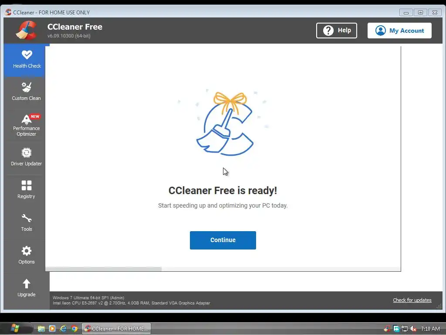Click the CCleaner title bar icon
Image resolution: width=446 pixels, height=335 pixels.
[8, 12]
